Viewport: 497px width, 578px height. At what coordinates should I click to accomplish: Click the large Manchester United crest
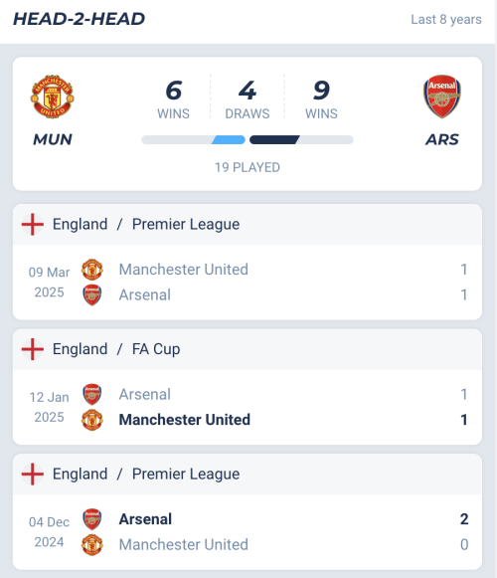[x=53, y=96]
